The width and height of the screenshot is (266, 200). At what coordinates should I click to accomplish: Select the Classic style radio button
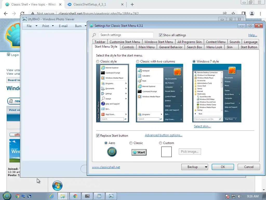click(x=98, y=61)
